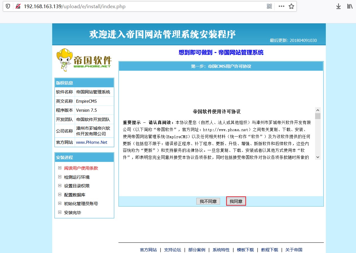356x253 pixels.
Task: Click the 第一步:帝国CMS用户许可协议 heading
Action: coord(221,66)
